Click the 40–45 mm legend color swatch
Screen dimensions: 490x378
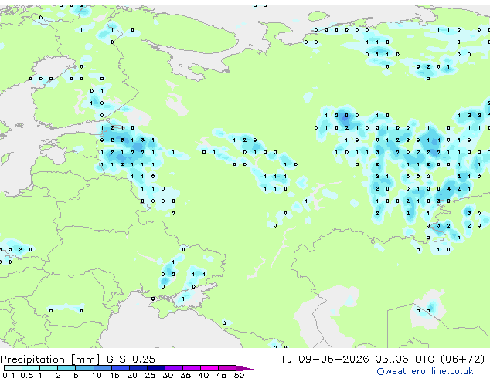click(209, 368)
